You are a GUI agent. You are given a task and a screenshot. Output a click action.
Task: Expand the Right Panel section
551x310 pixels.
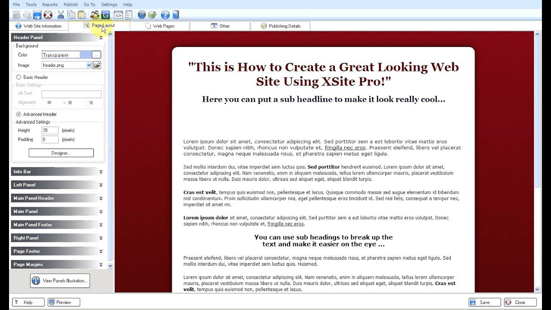coord(101,238)
